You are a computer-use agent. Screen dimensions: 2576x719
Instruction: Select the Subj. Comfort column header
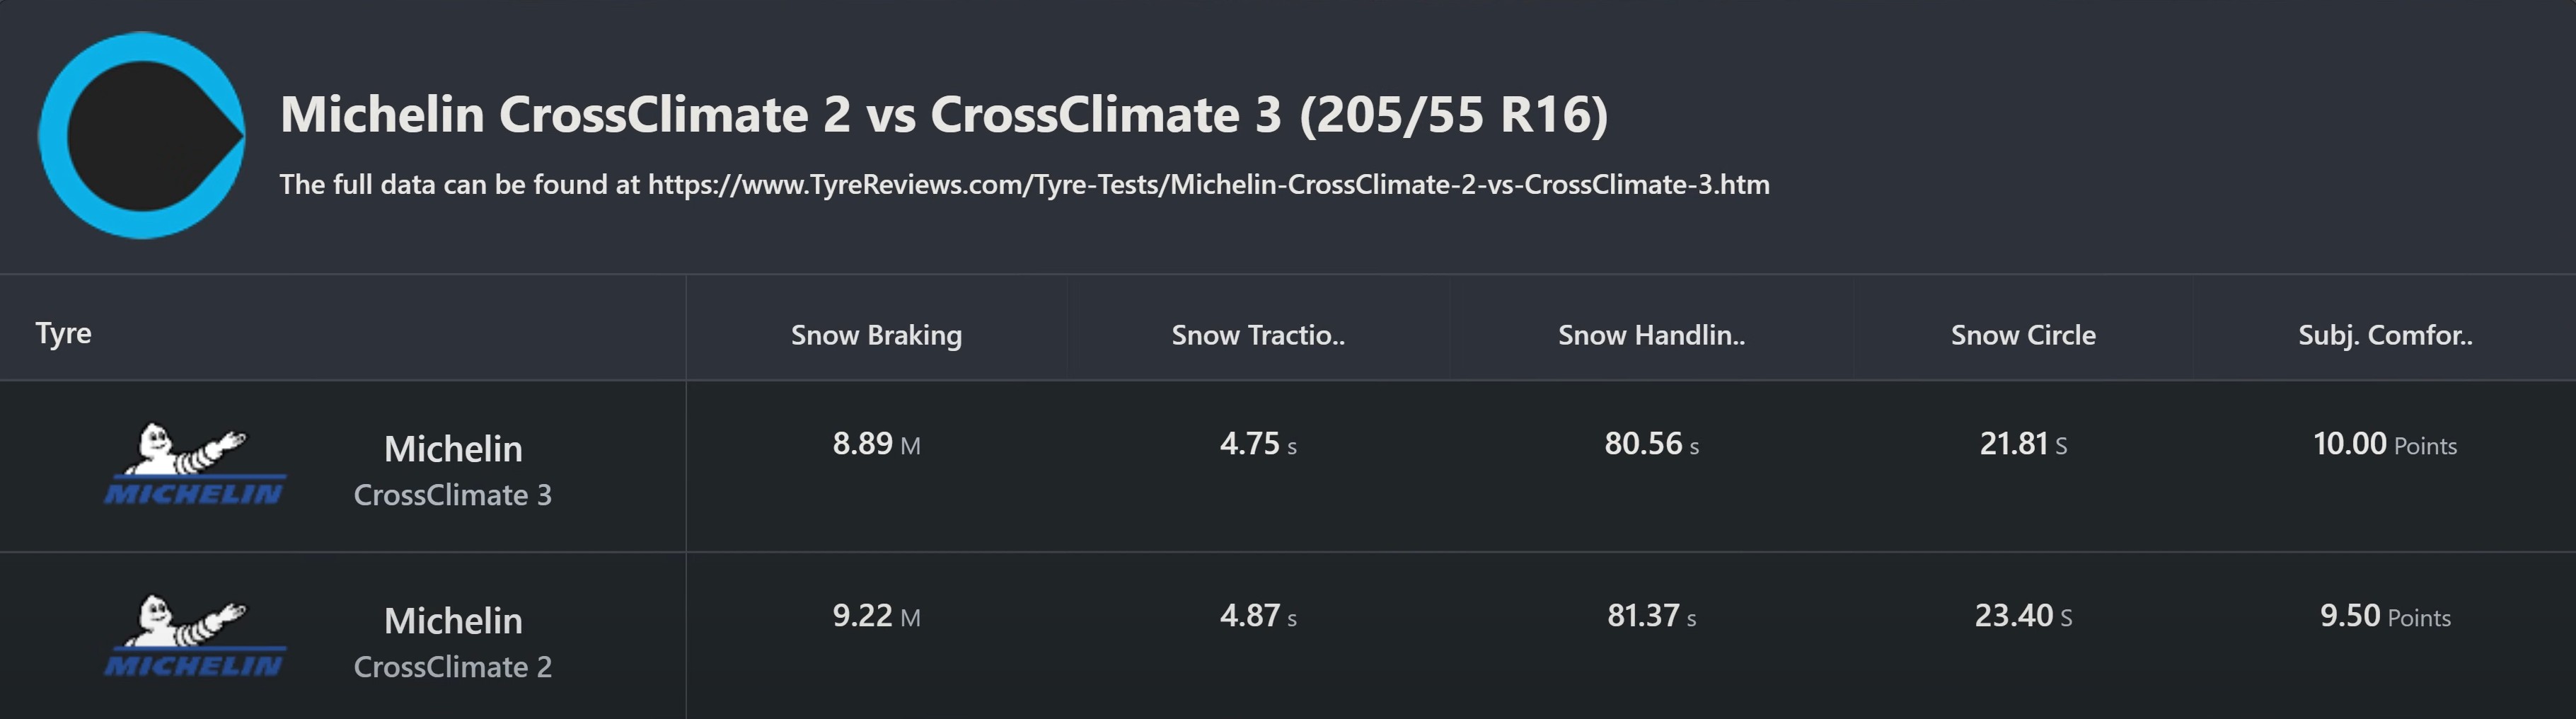pos(2385,335)
